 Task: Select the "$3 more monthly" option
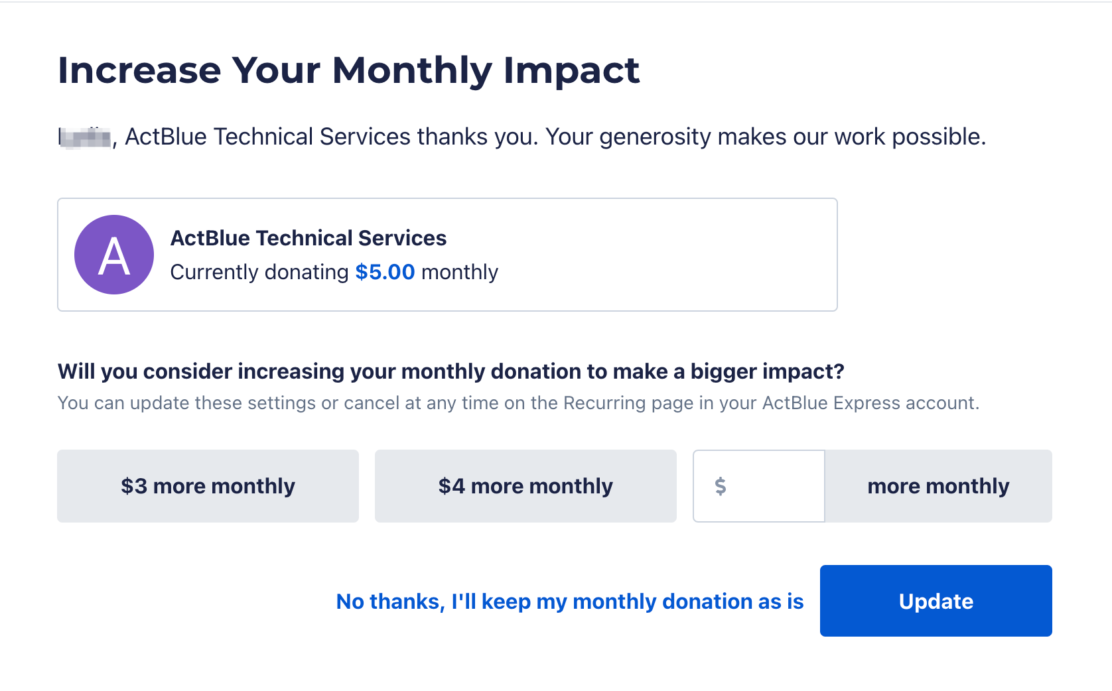click(x=208, y=486)
